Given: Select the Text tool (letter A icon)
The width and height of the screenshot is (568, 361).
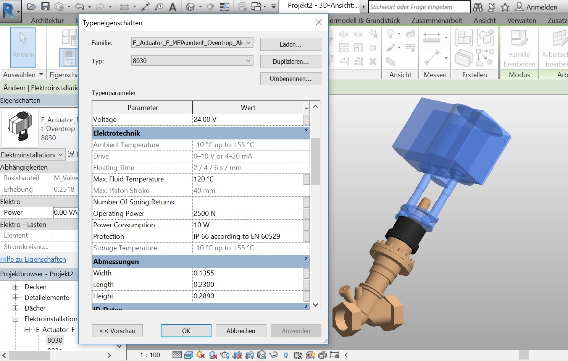Looking at the screenshot, I should pyautogui.click(x=173, y=7).
